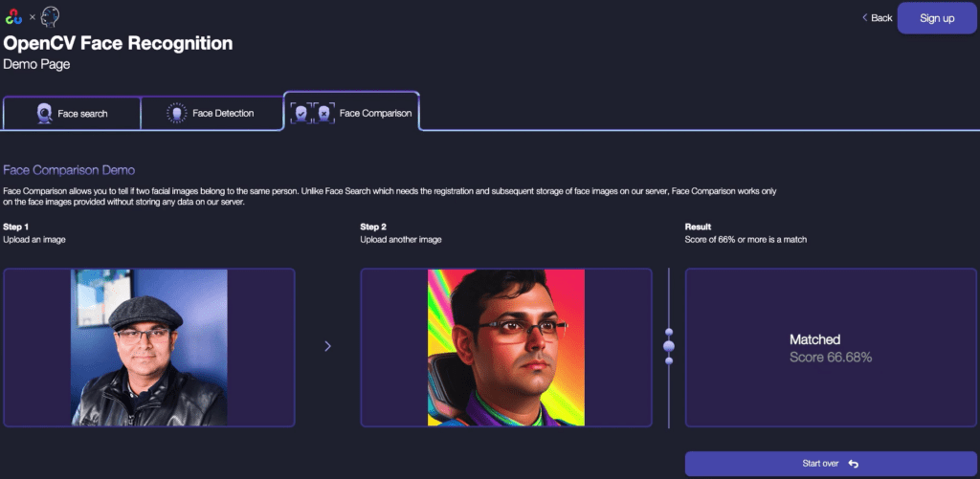Click the Start over button
Viewport: 980px width, 479px height.
pyautogui.click(x=831, y=464)
